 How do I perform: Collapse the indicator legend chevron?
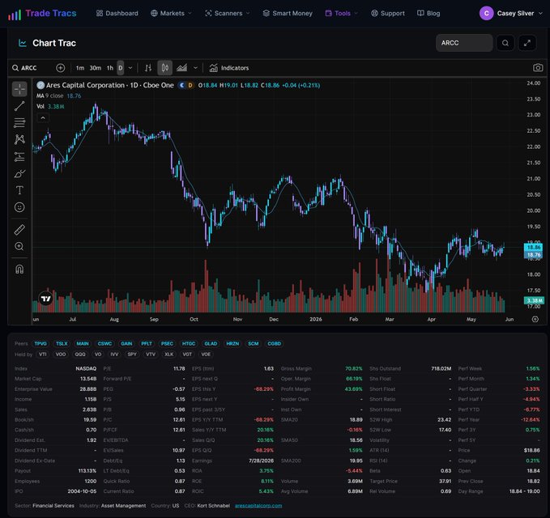(43, 118)
